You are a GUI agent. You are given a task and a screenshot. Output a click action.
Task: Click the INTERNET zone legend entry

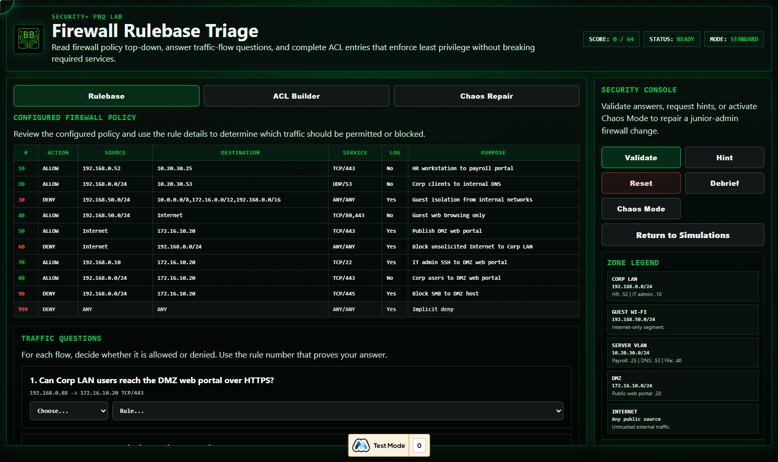(x=682, y=419)
